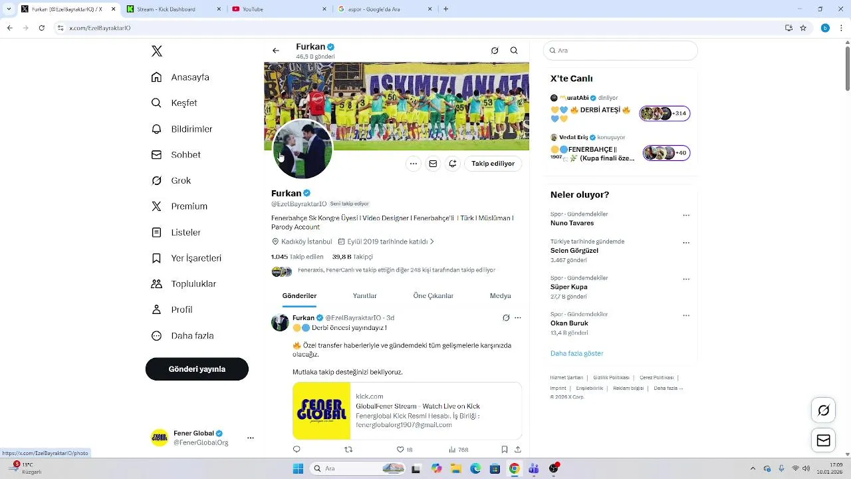Open Furkan's profile photo
The image size is (851, 479).
pyautogui.click(x=303, y=150)
